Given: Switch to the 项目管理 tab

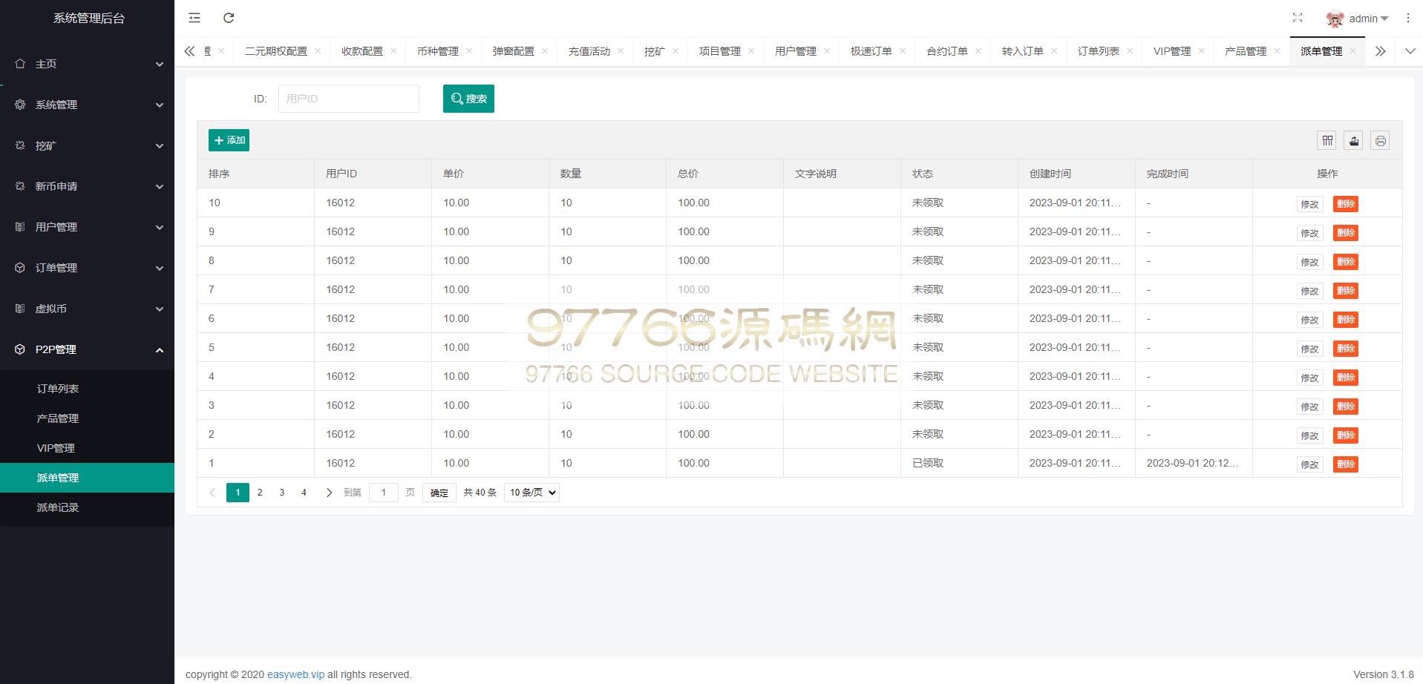Looking at the screenshot, I should pos(720,51).
